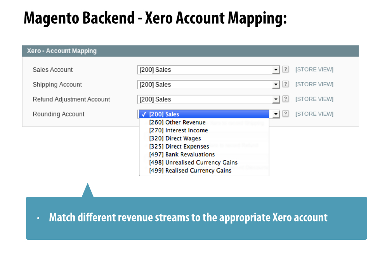Click the Shipping Account field label

pos(57,85)
